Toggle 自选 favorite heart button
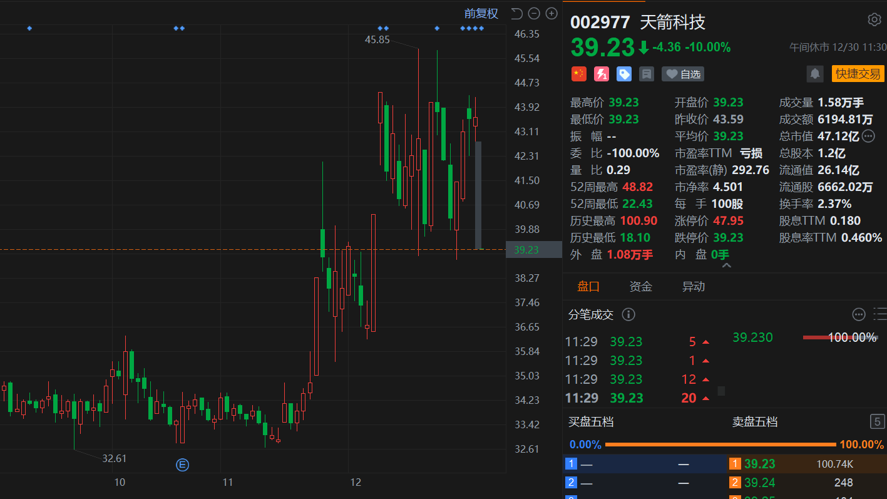The width and height of the screenshot is (887, 499). point(683,74)
